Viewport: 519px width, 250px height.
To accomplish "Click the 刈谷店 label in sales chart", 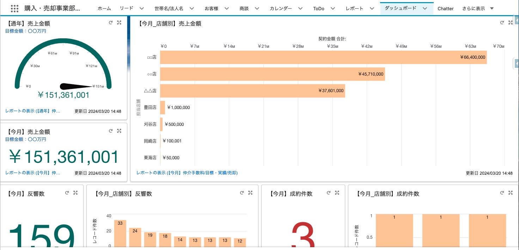I will click(150, 124).
